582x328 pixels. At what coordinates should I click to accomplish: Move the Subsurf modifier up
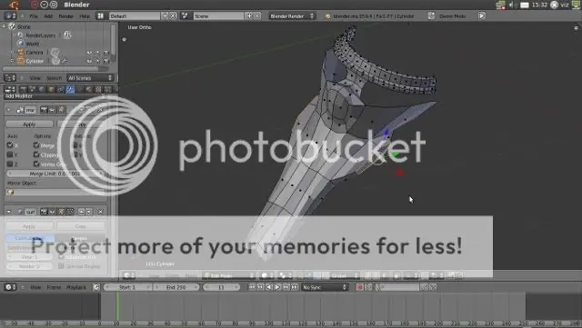click(x=81, y=212)
